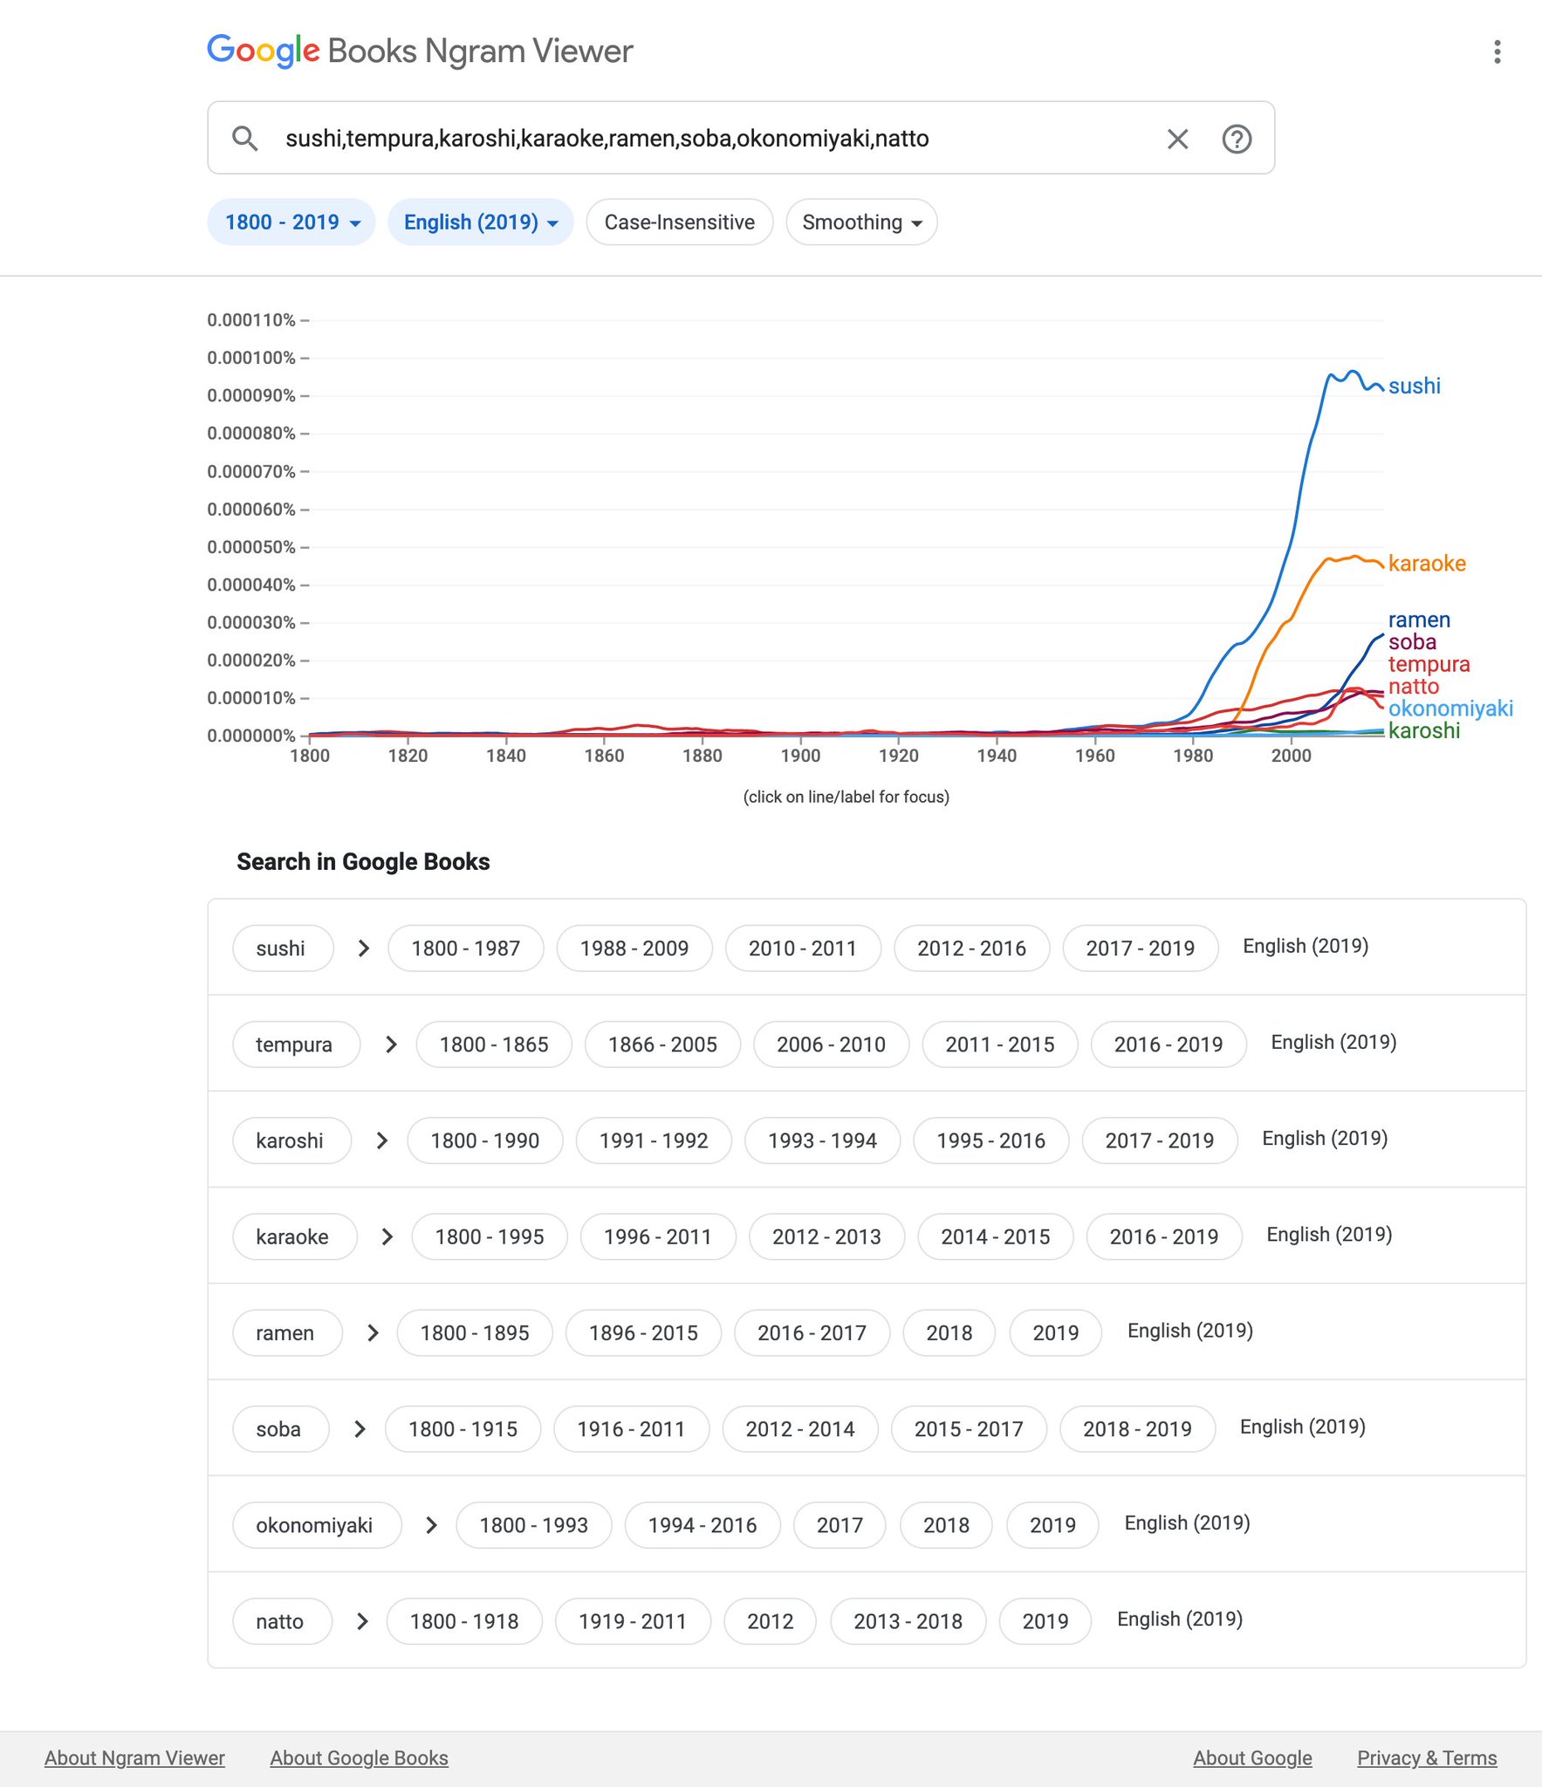1542x1787 pixels.
Task: Click the sushi term chip
Action: (x=282, y=948)
